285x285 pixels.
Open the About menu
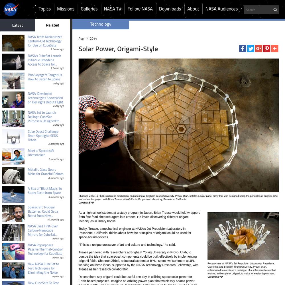(x=193, y=9)
